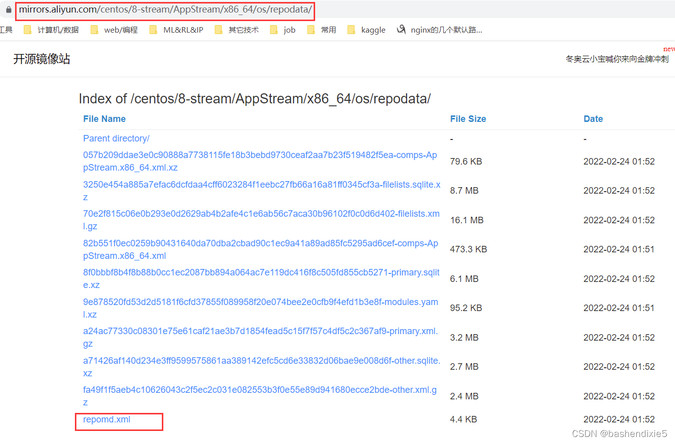Click the nginx bookmark favicon
Image resolution: width=675 pixels, height=442 pixels.
(401, 29)
